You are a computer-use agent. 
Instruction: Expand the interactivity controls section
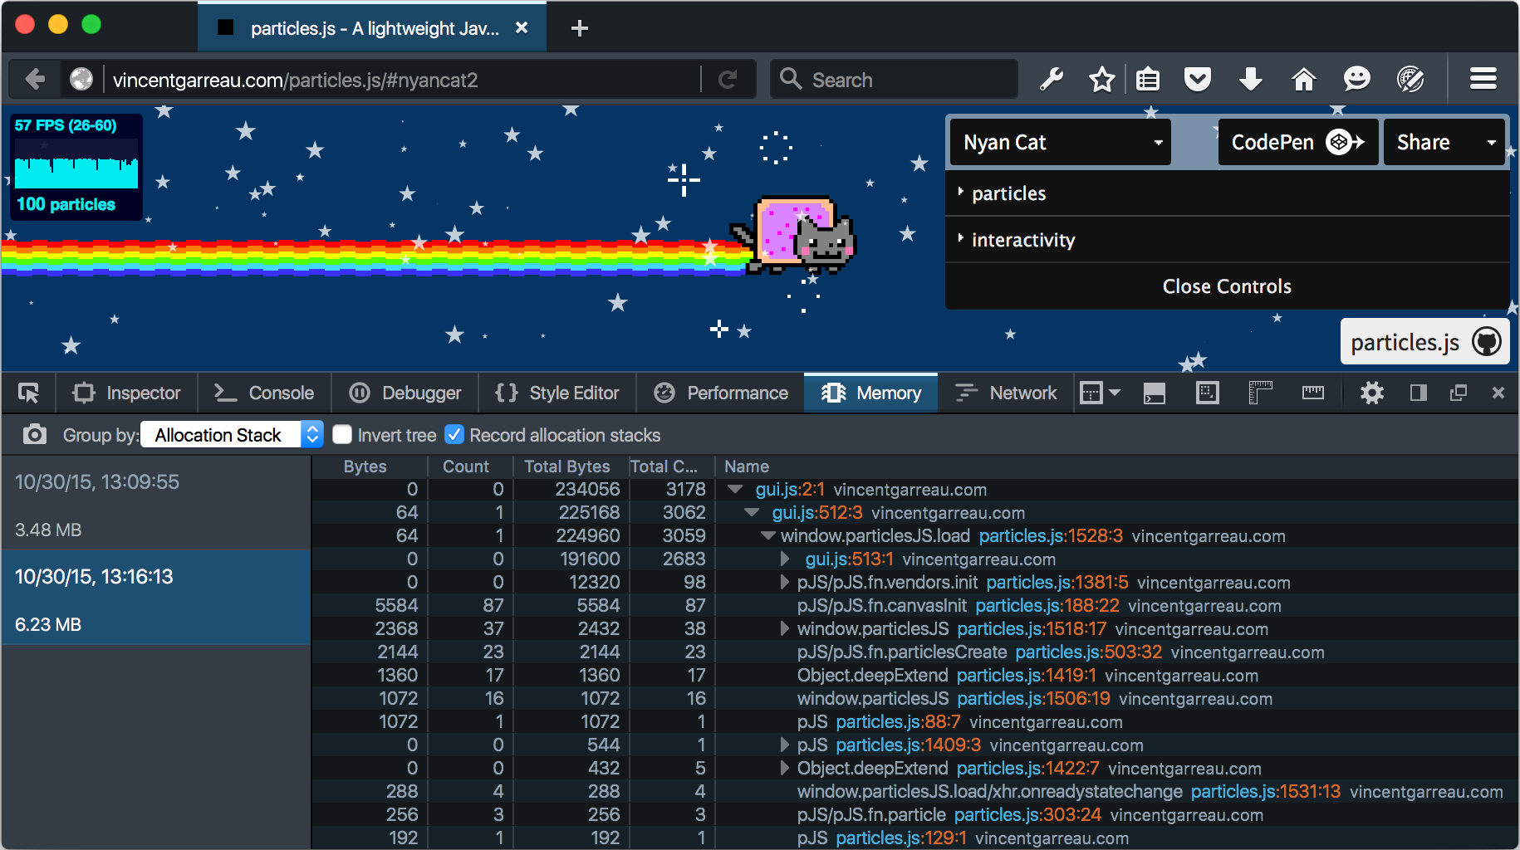pyautogui.click(x=1227, y=240)
